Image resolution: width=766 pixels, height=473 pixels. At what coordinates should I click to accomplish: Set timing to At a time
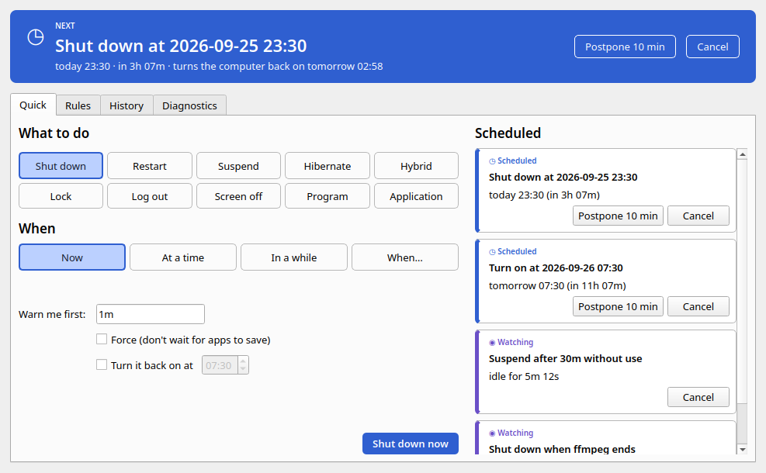point(182,257)
